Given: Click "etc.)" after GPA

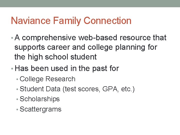Looking at the screenshot, I should tap(127, 89).
